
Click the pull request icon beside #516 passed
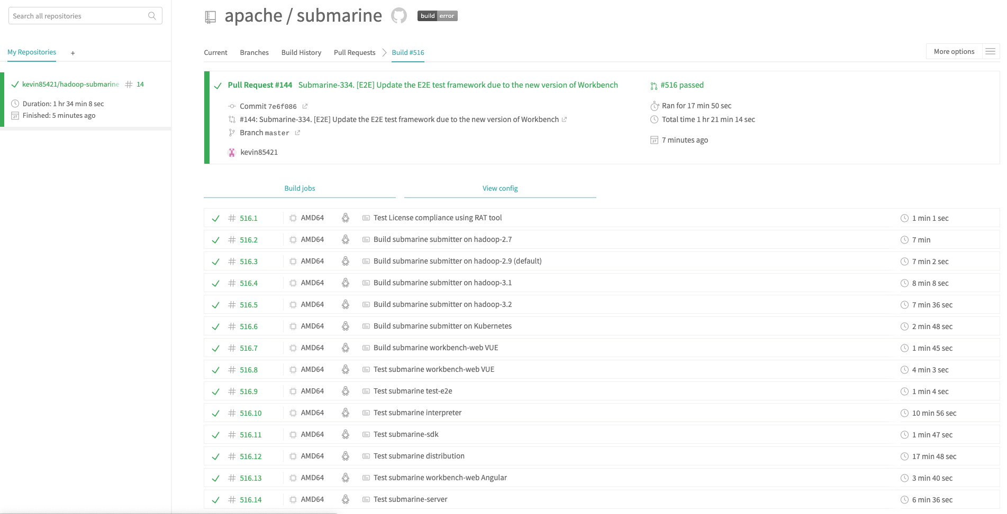(654, 86)
